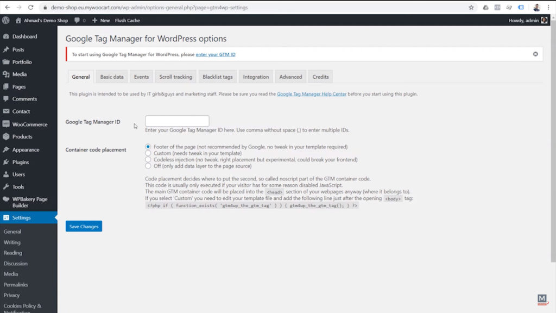Expand the New item menu

[100, 20]
